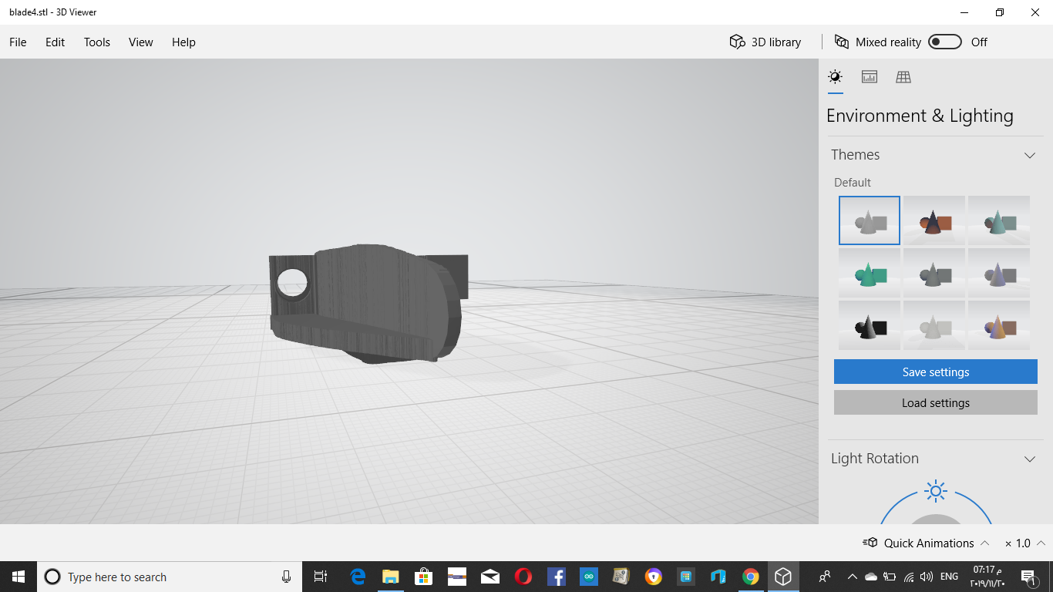Select the black theme thumbnail
The height and width of the screenshot is (592, 1053).
[x=870, y=325]
